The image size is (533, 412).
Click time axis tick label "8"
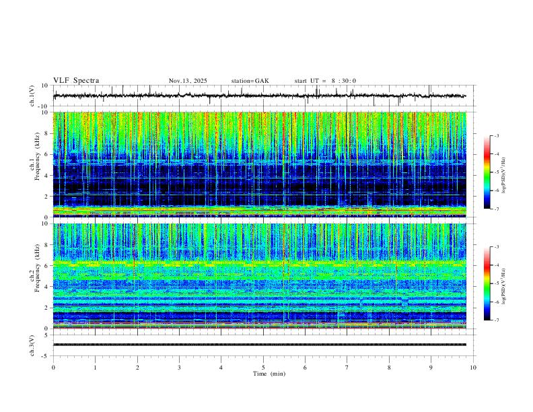389,368
